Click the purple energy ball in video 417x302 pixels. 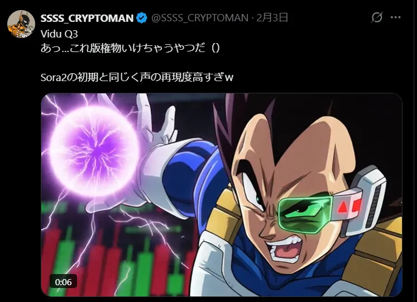point(95,151)
